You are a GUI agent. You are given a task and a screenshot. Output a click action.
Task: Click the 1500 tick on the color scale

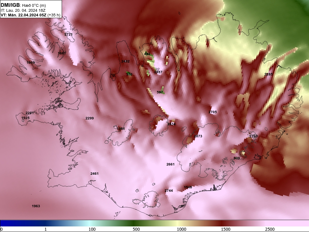click(226, 229)
